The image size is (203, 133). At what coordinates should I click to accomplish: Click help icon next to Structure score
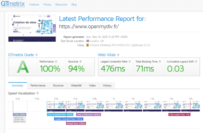click(x=81, y=61)
